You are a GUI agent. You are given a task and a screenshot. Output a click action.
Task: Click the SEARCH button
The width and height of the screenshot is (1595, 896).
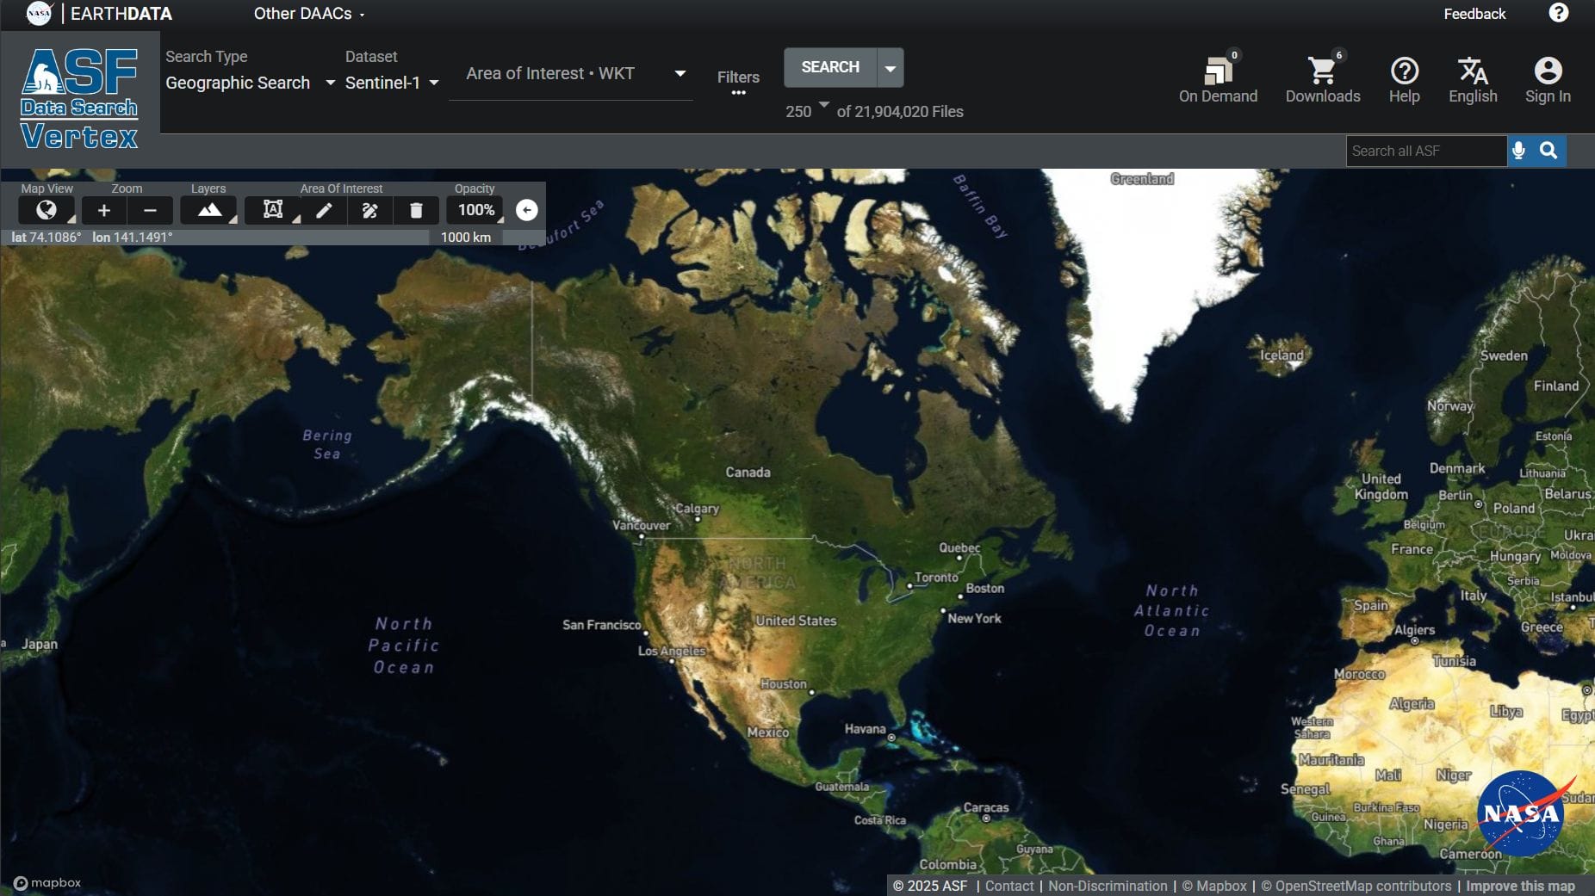[830, 67]
